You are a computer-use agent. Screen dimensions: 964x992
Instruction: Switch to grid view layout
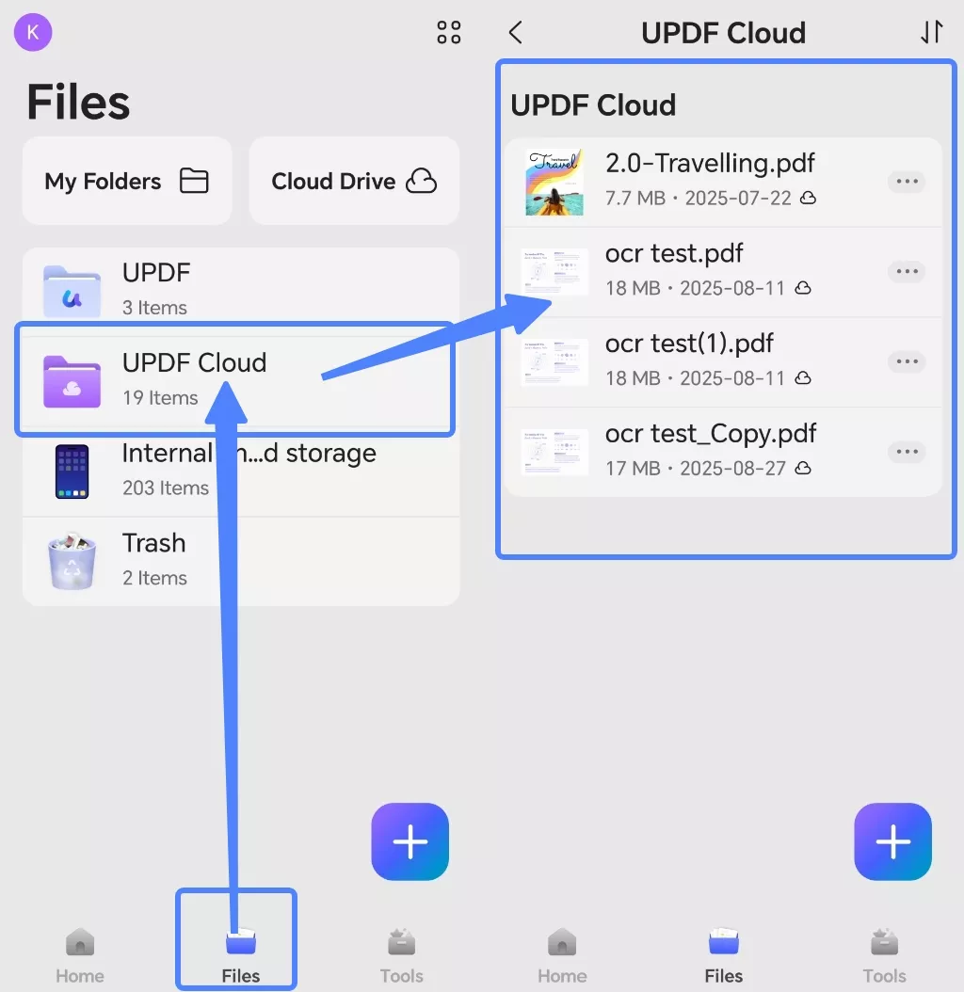[x=449, y=32]
